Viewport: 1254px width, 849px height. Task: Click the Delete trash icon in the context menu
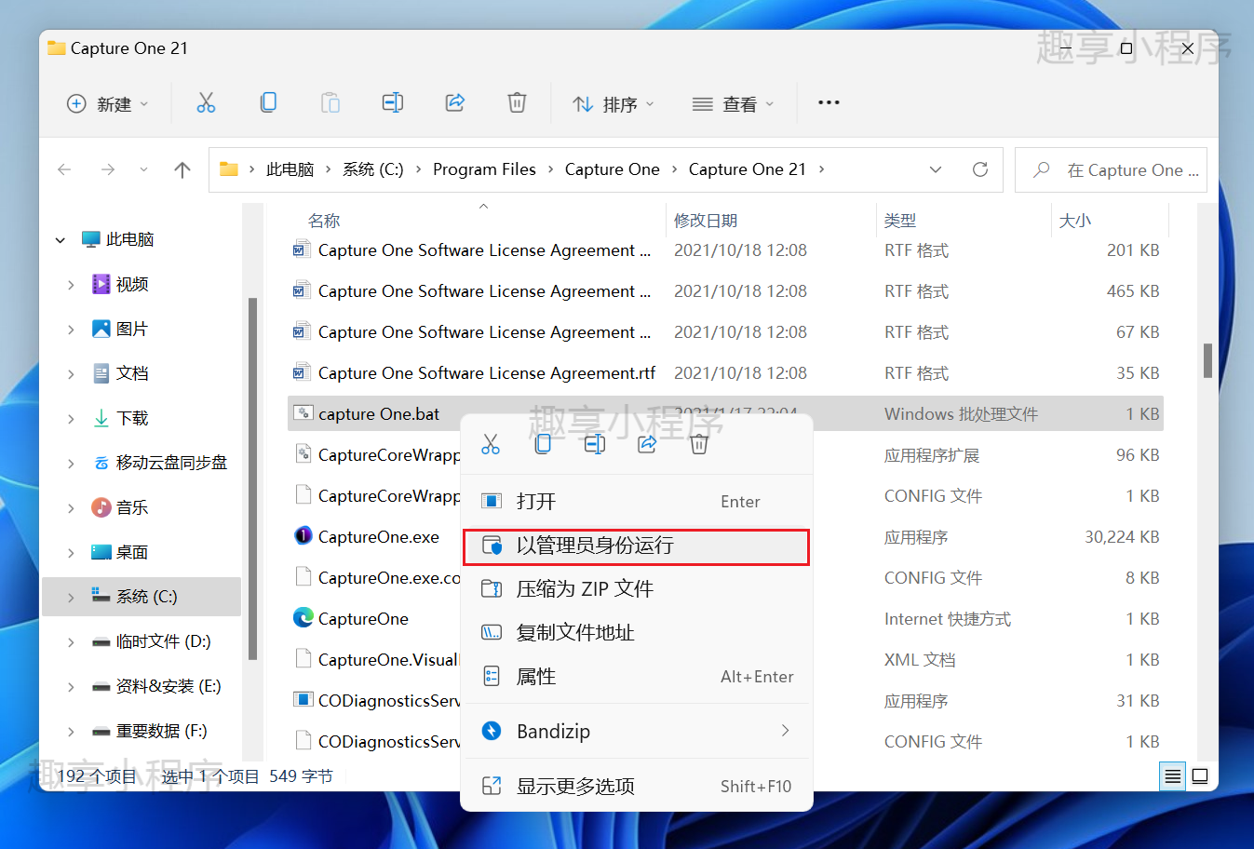pyautogui.click(x=699, y=444)
